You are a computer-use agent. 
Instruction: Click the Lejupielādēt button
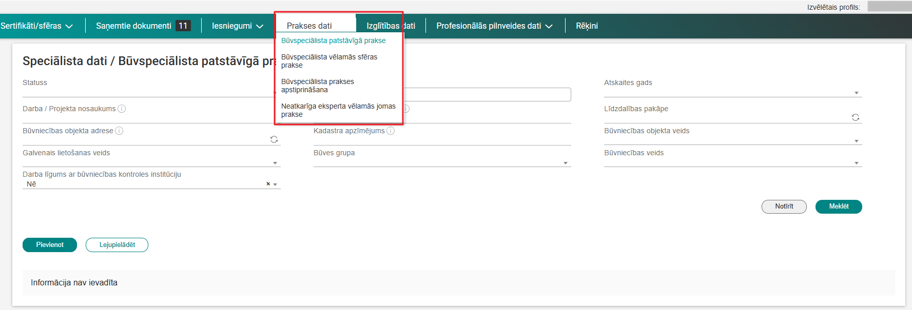[117, 245]
